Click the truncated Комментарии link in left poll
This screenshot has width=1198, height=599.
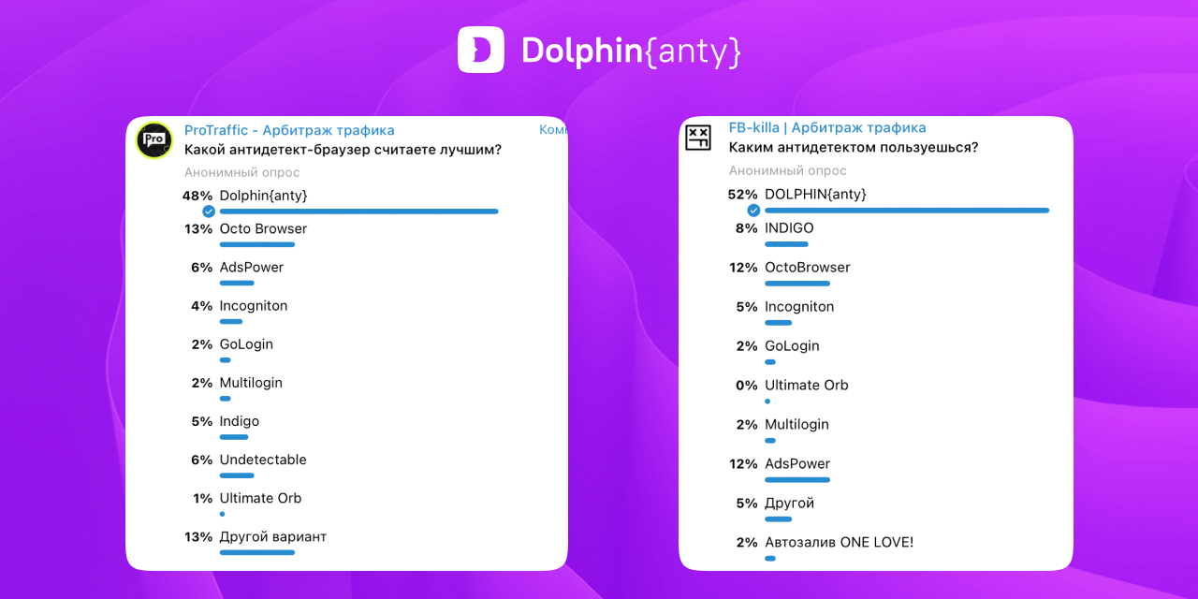tap(553, 130)
